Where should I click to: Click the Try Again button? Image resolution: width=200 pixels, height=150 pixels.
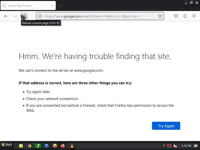pos(166,126)
